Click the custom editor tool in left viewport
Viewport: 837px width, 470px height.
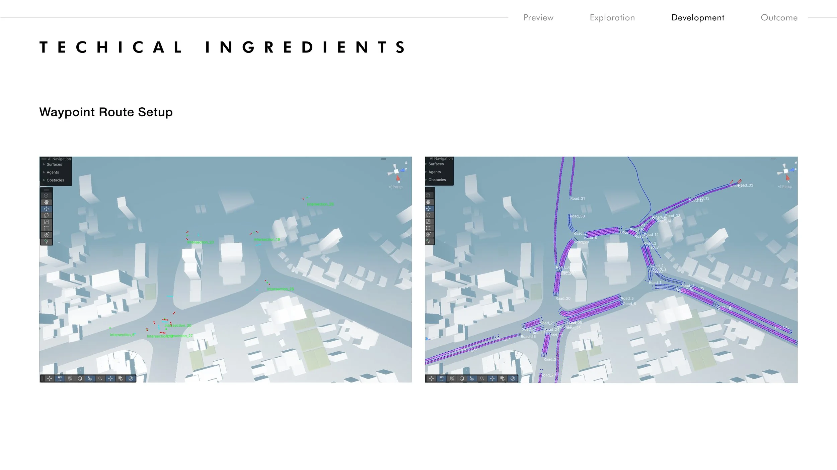click(x=46, y=241)
